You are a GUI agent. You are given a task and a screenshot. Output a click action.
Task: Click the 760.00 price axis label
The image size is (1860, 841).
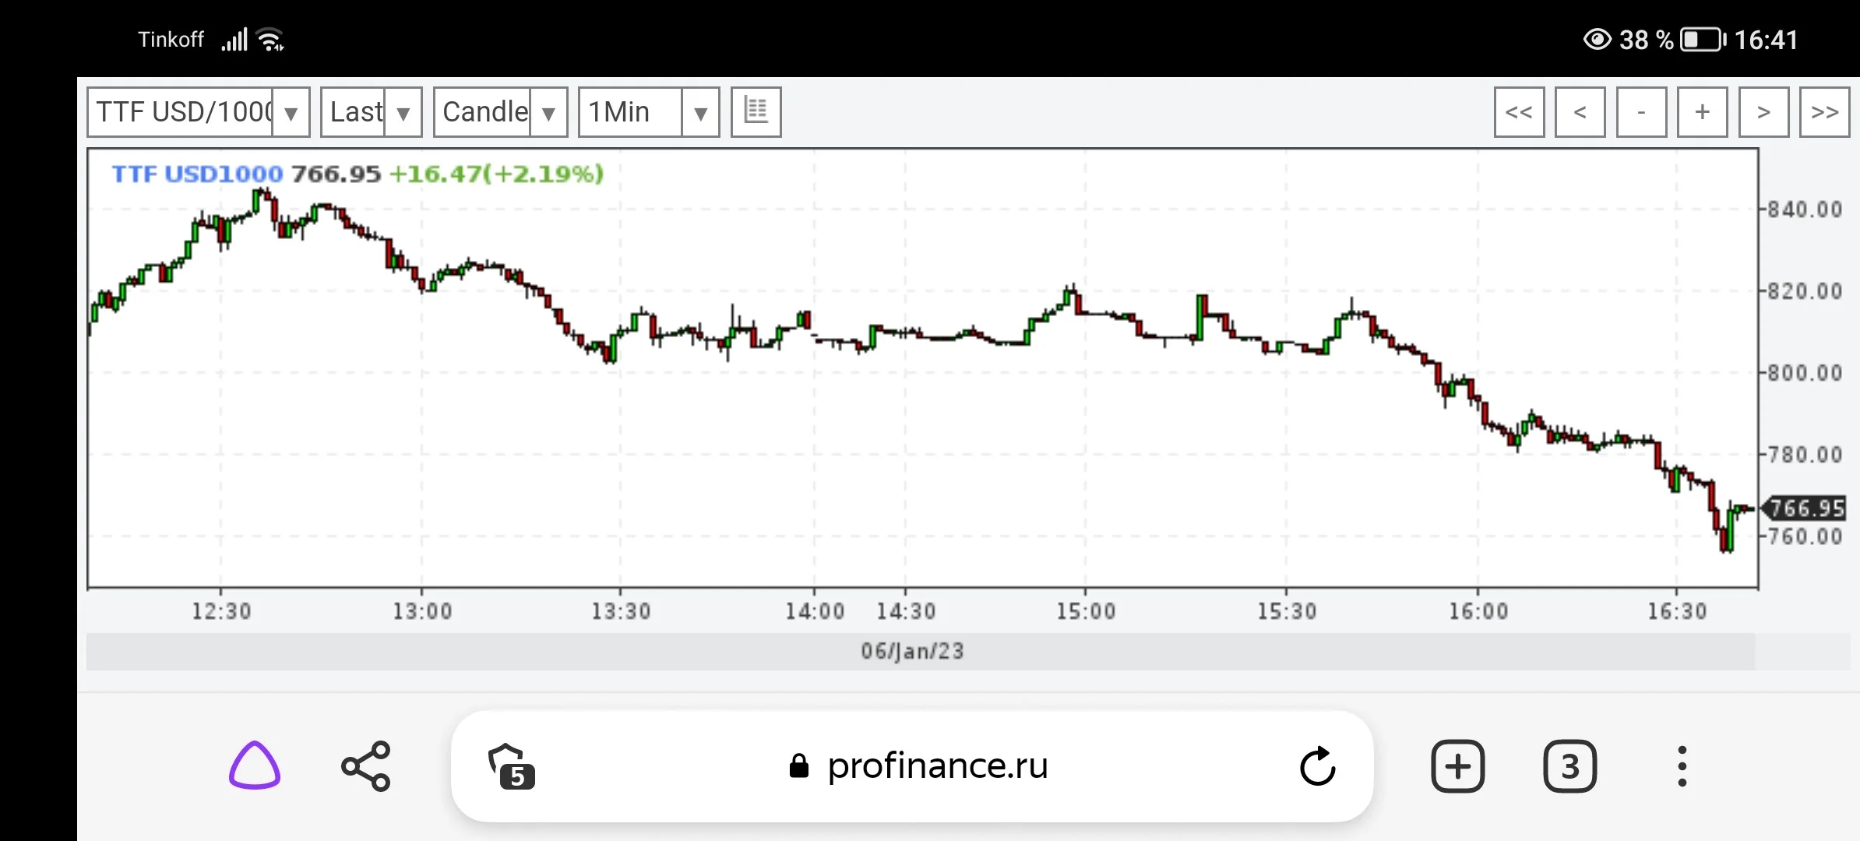(1805, 537)
